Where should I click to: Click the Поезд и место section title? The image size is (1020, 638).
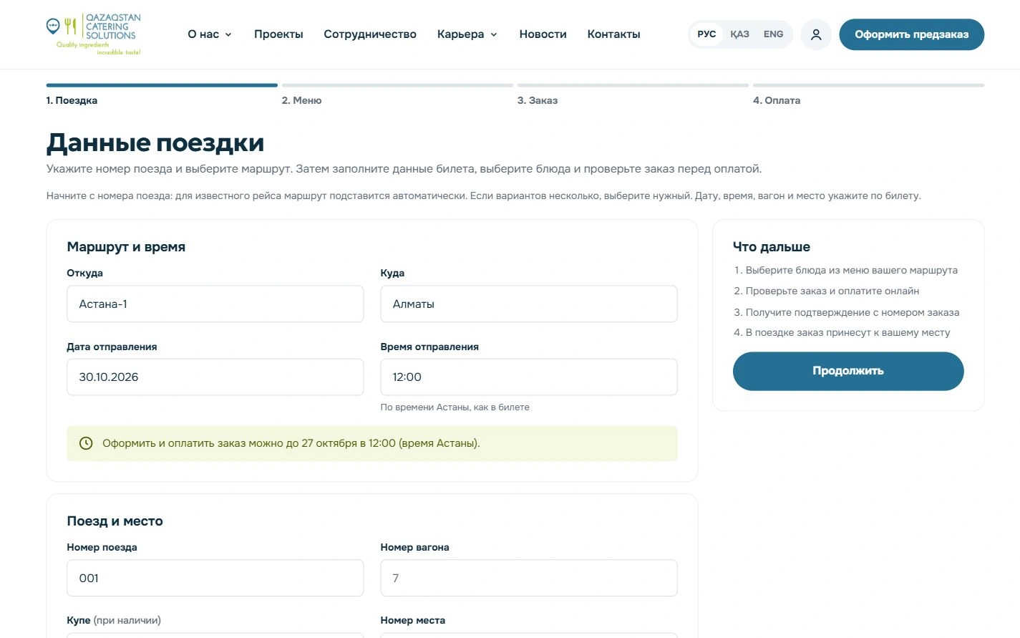[x=115, y=521]
